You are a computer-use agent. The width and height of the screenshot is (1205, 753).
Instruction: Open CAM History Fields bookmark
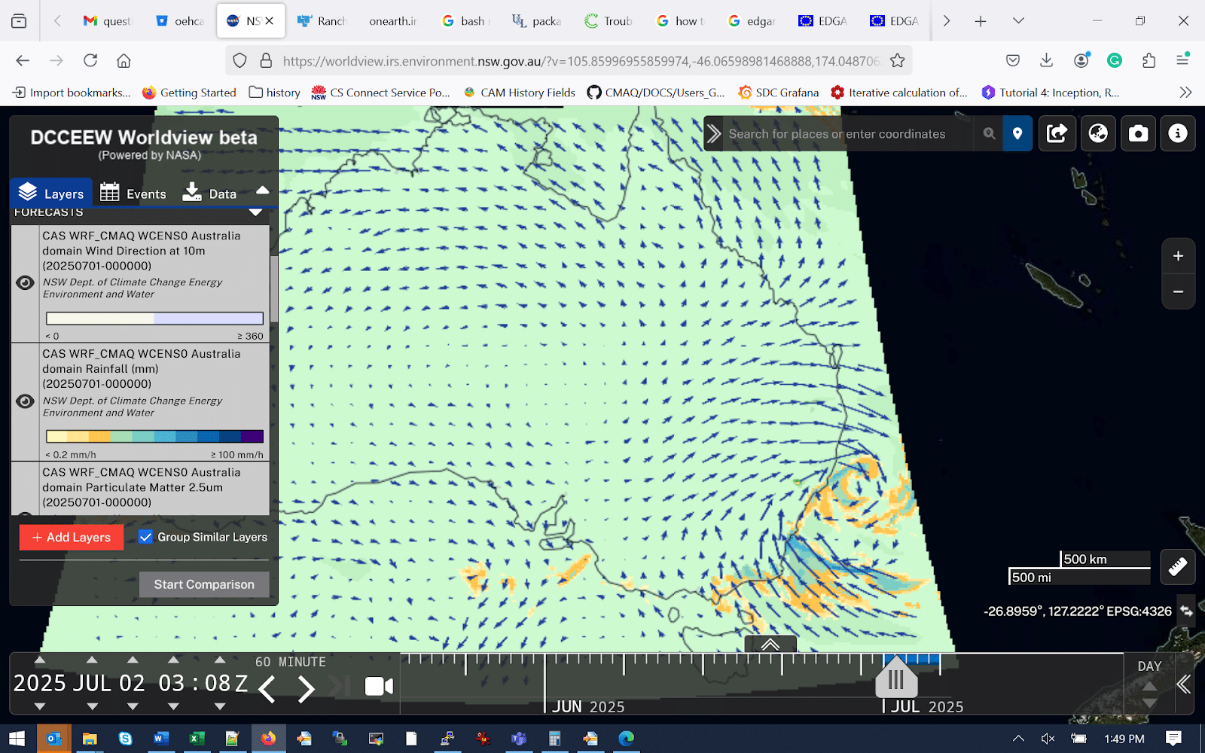point(519,93)
